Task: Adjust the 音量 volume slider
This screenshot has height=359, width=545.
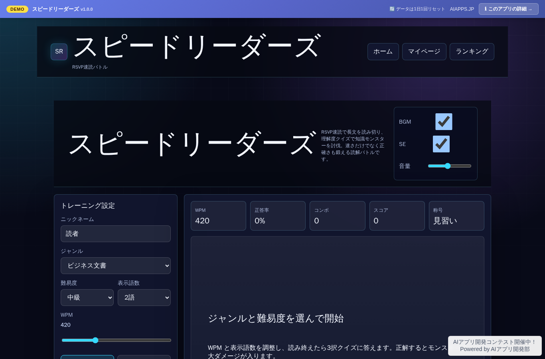Action: point(450,166)
